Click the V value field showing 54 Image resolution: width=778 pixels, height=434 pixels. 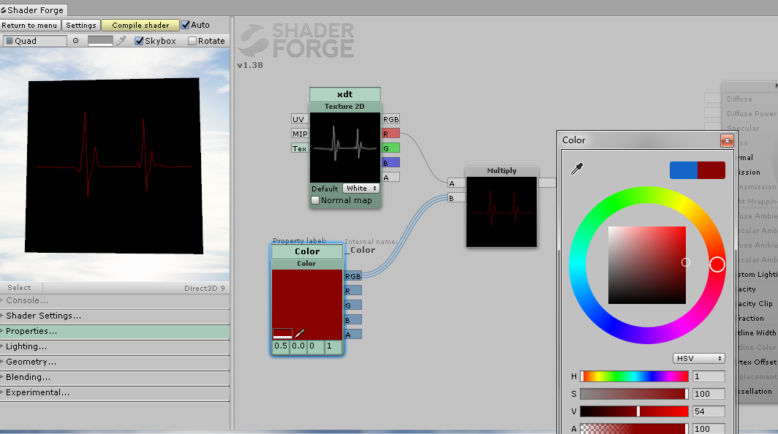[709, 411]
